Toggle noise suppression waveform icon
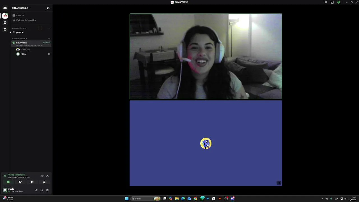 pyautogui.click(x=42, y=176)
